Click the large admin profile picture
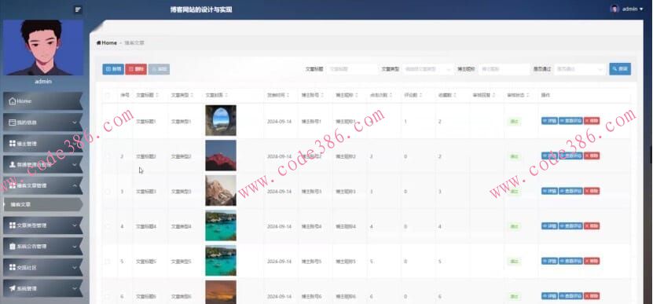The width and height of the screenshot is (653, 304). click(x=43, y=47)
